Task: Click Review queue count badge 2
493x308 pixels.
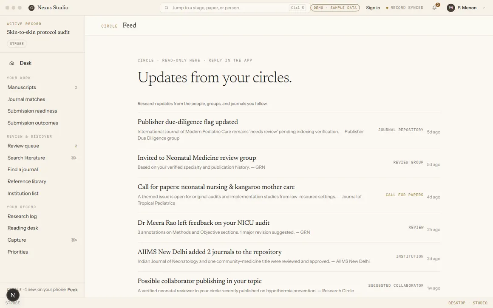Action: (76, 146)
